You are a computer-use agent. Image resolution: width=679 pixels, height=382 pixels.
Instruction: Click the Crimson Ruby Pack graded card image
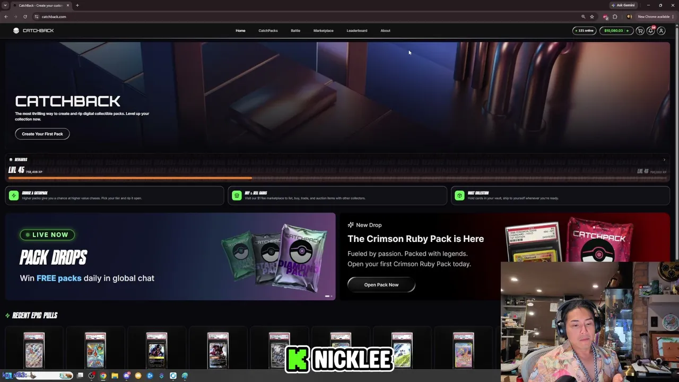click(533, 242)
